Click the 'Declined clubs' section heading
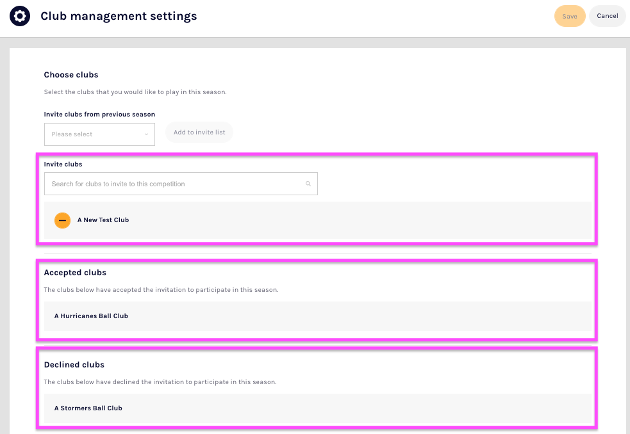Image resolution: width=630 pixels, height=434 pixels. (74, 365)
